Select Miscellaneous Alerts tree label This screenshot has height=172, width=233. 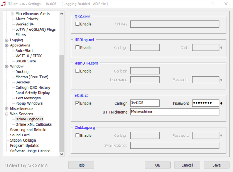click(x=33, y=14)
